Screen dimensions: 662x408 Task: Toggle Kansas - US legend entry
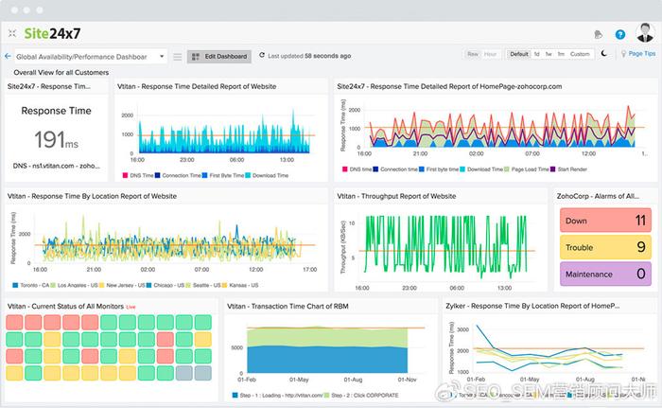click(240, 285)
